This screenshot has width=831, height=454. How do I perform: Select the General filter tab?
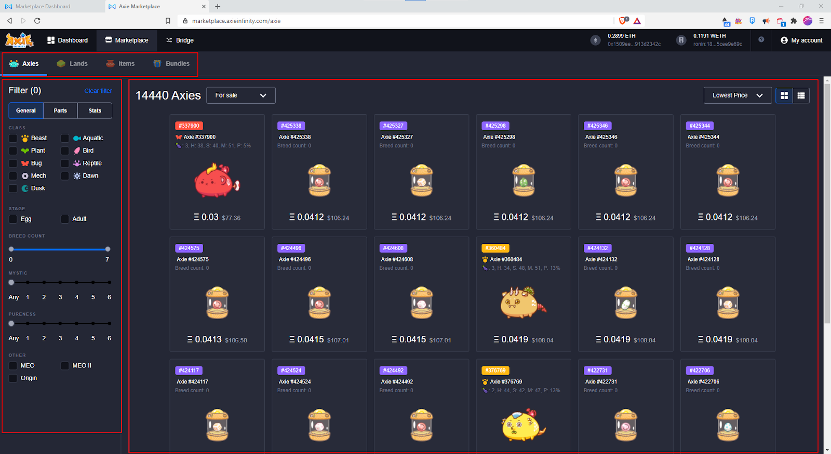tap(26, 111)
